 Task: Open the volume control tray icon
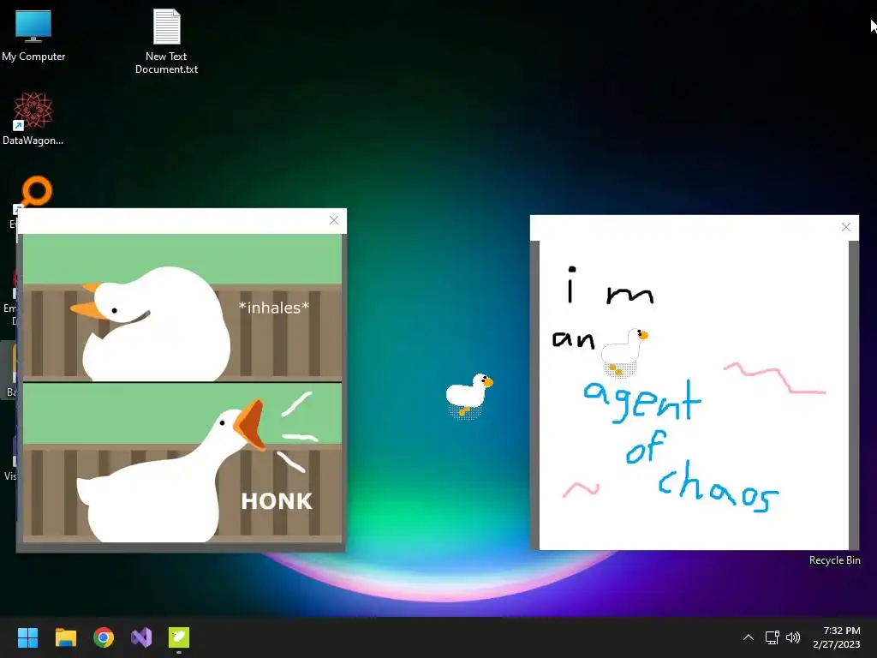click(793, 637)
